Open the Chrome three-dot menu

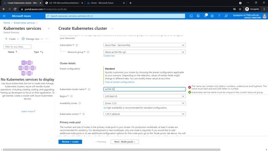pos(264,9)
